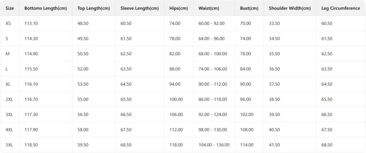Viewport: 366px width, 153px height.
Task: Select bottoms length cell 113.10
Action: pos(31,23)
